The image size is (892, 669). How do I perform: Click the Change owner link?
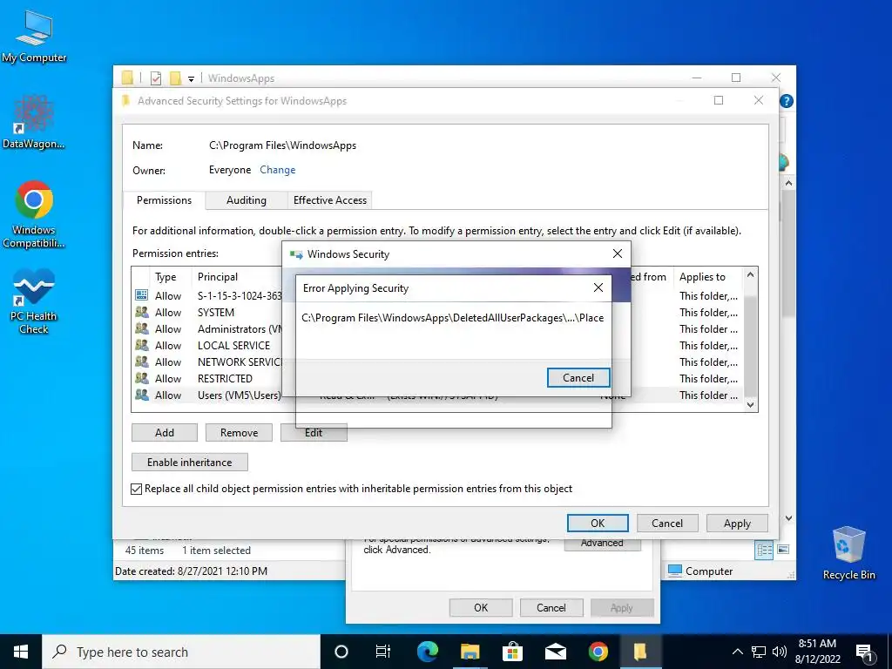(x=278, y=170)
